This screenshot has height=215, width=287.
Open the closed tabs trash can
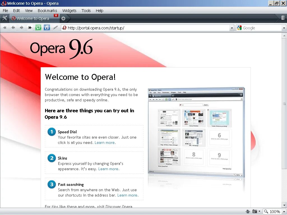[x=283, y=18]
